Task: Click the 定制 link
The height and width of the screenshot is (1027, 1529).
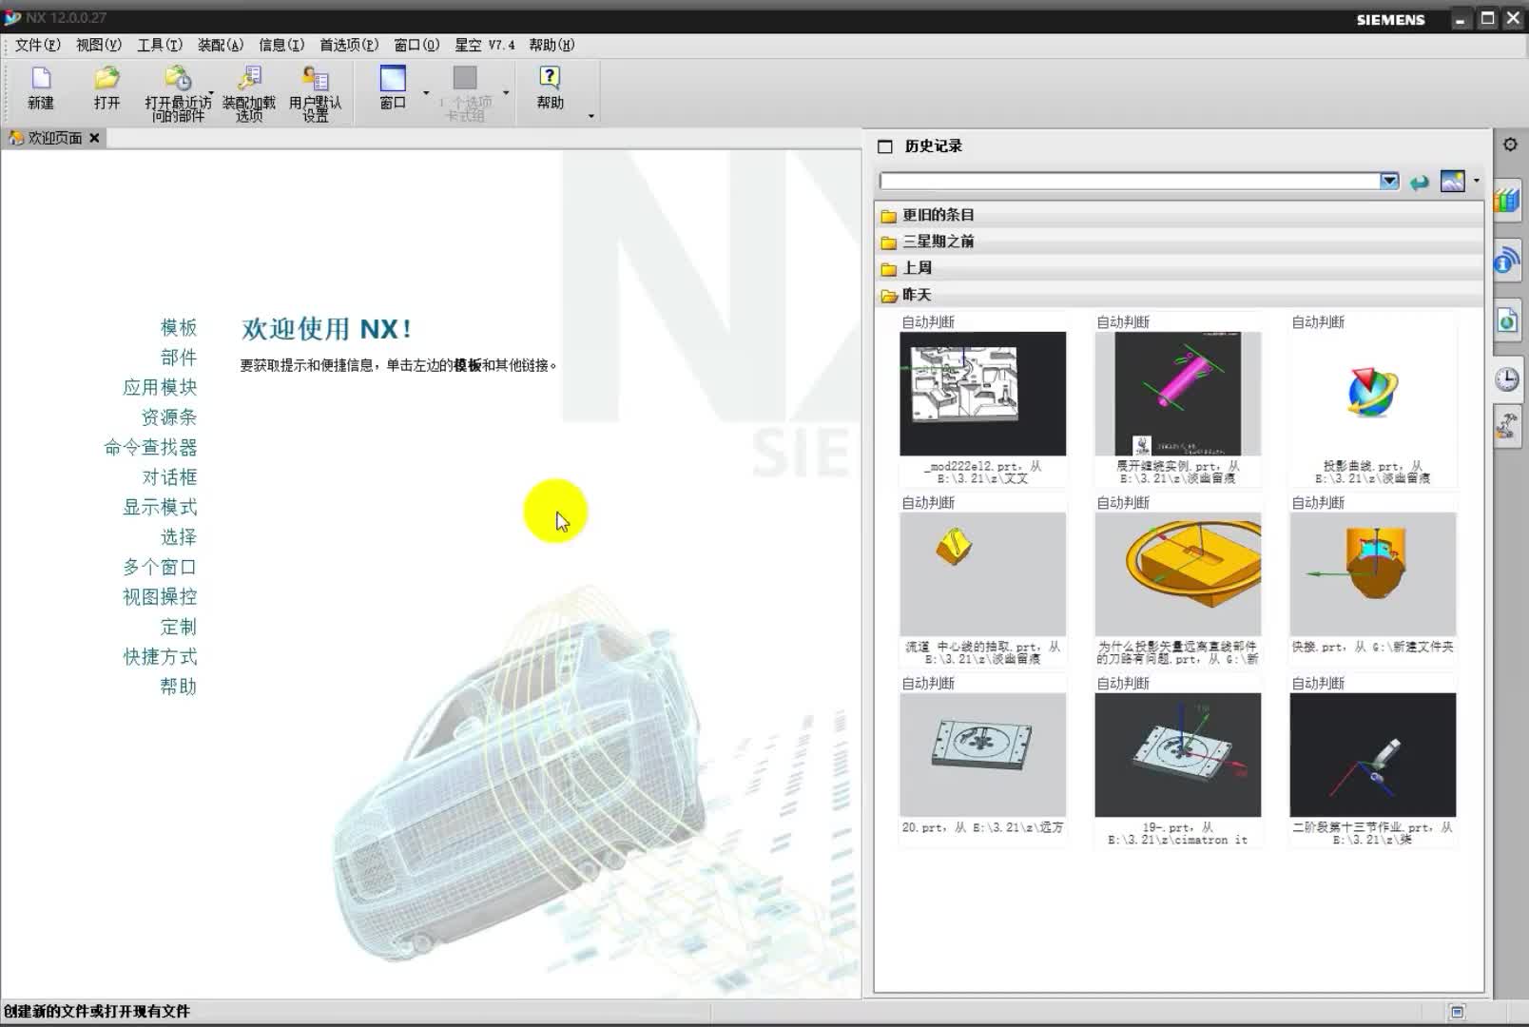Action: pyautogui.click(x=178, y=628)
